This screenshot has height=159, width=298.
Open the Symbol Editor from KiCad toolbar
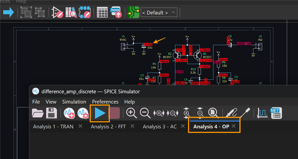click(57, 12)
